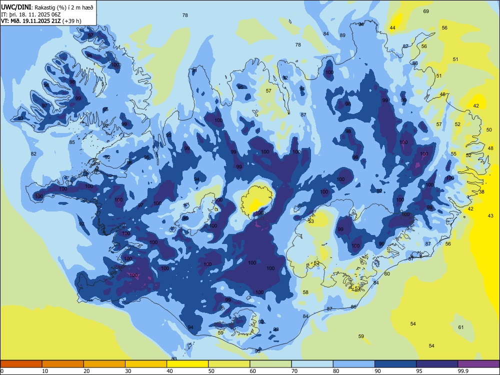Screen dimensions: 500x375
Task: Pick the purple 99.9+ legend swatch
Action: (478, 364)
